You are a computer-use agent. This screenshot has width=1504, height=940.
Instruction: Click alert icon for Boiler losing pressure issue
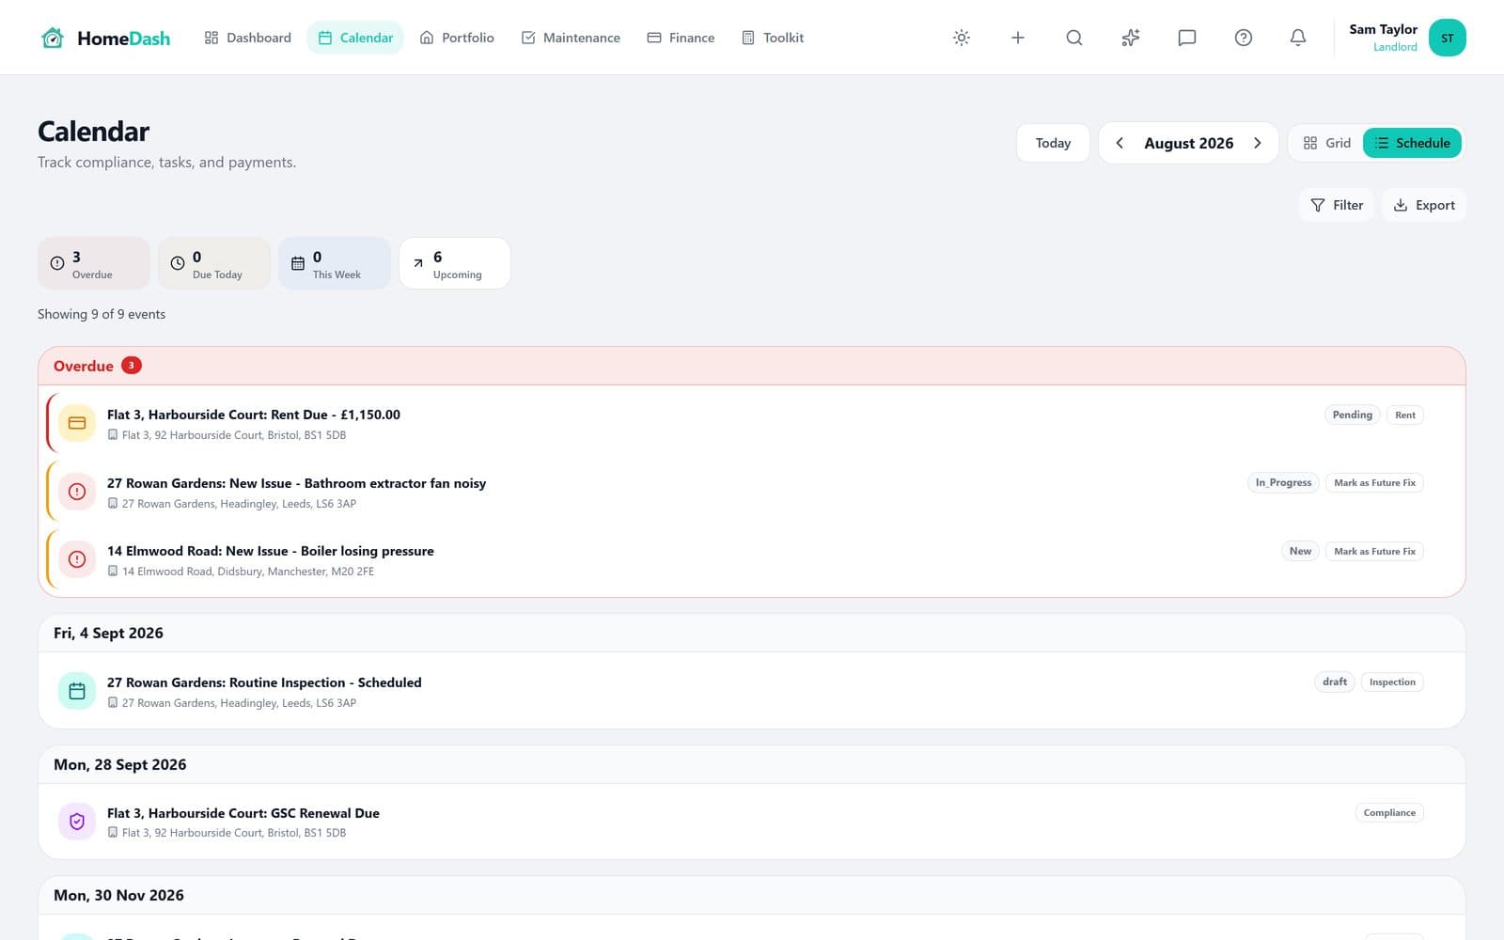point(77,559)
